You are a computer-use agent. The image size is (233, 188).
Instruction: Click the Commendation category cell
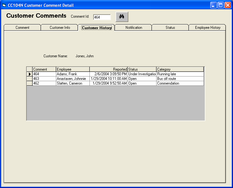coord(180,83)
